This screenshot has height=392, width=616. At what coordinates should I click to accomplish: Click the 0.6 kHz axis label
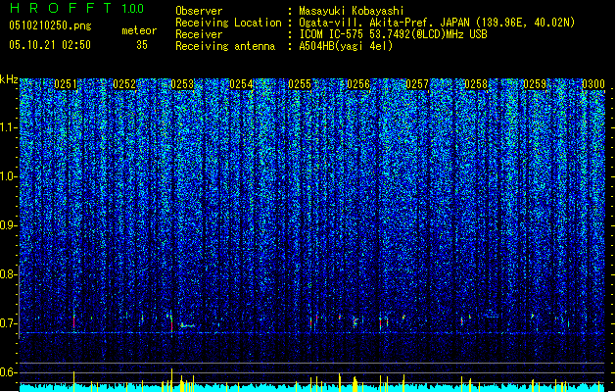8,372
